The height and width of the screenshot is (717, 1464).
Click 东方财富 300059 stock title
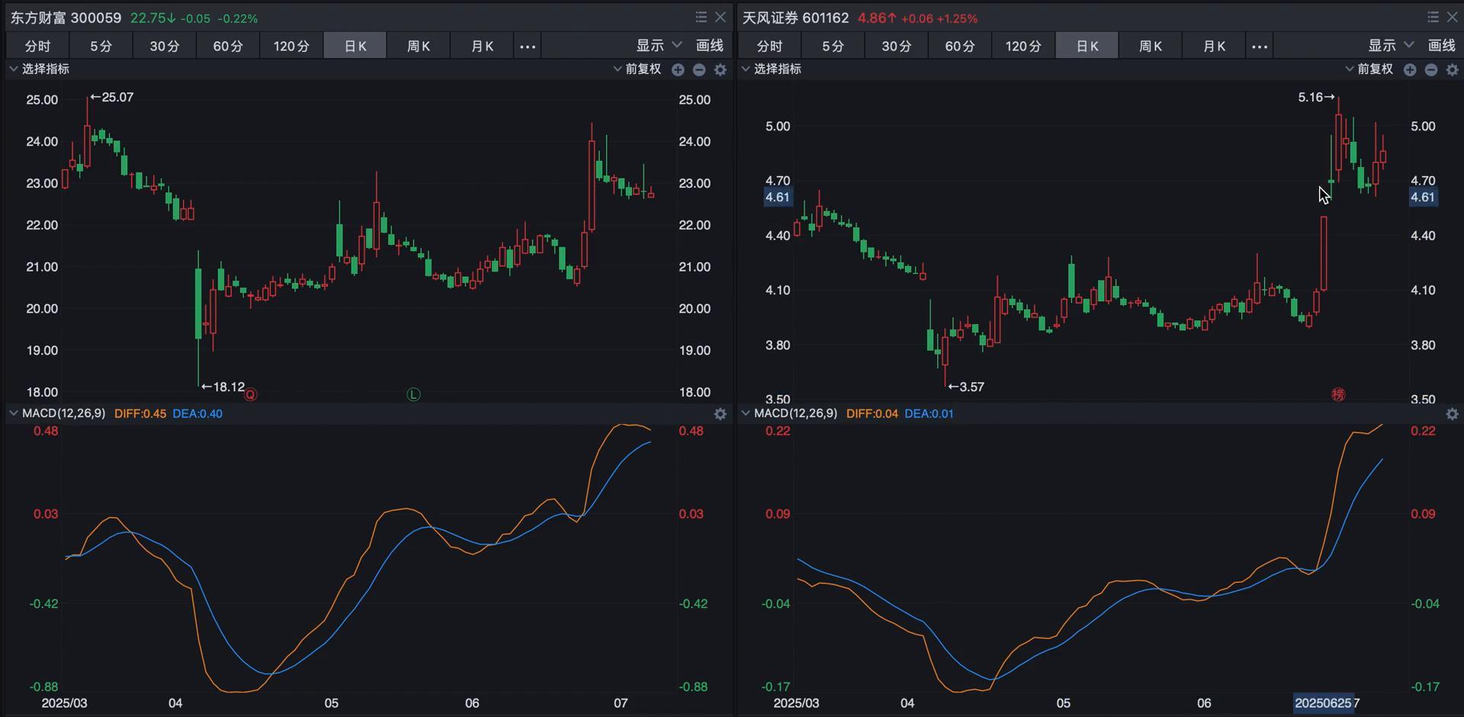tap(66, 18)
